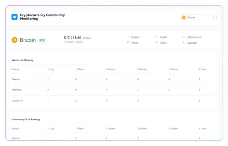Click the Bitcoin icon inside the coin selector
Screen dimensions: 228x146
tap(184, 17)
